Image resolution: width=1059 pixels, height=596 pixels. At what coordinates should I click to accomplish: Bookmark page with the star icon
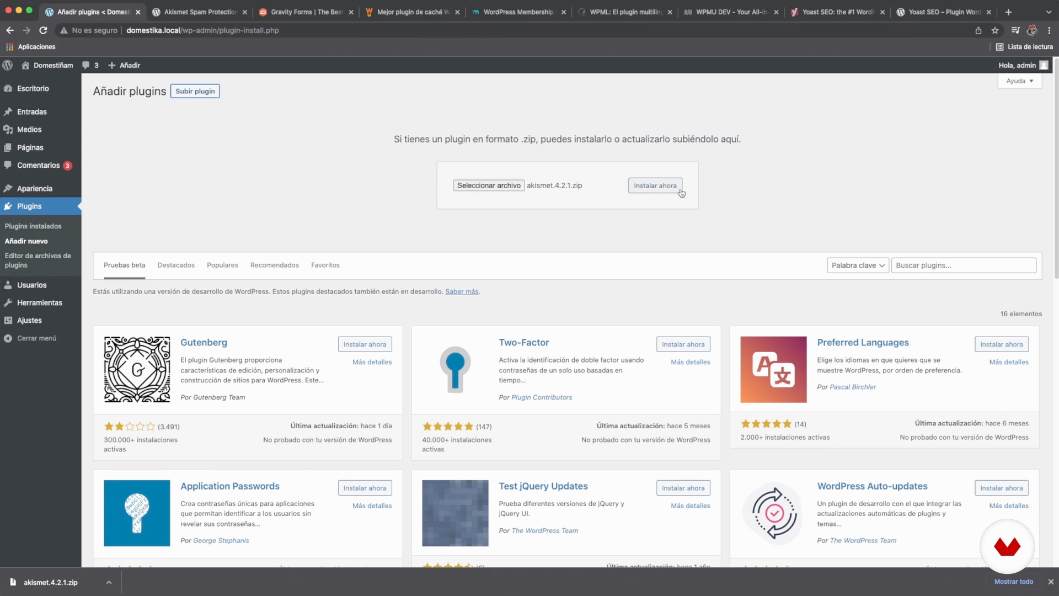pyautogui.click(x=995, y=30)
